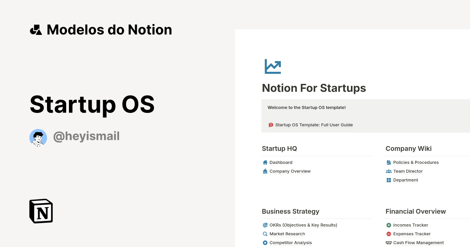The width and height of the screenshot is (470, 247).
Task: Click the Startup OS title heading
Action: pos(92,105)
